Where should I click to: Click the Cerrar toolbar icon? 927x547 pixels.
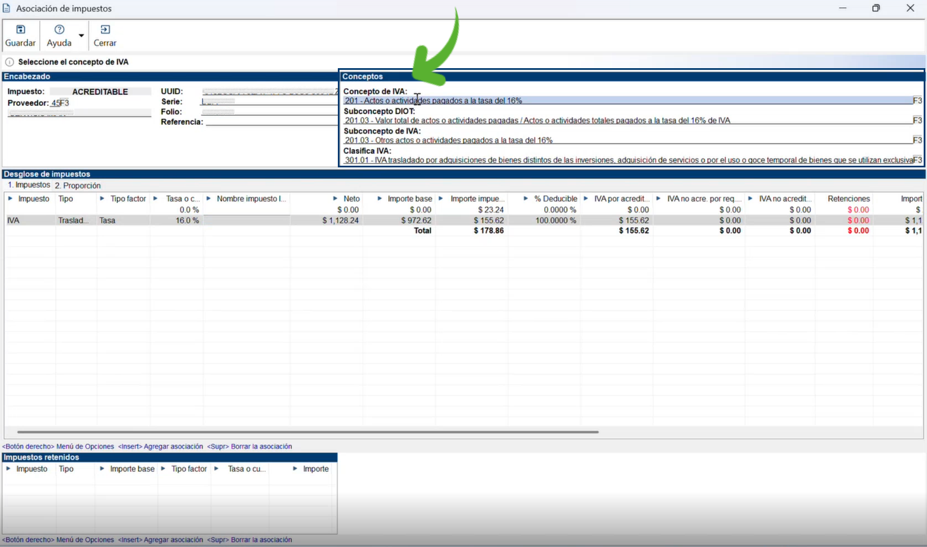105,30
